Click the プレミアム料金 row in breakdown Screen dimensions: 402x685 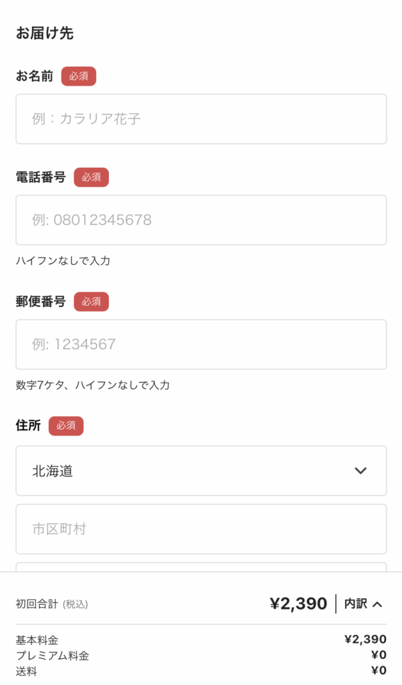click(x=201, y=656)
